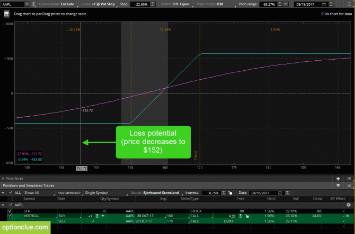
Task: Collapse Positions section with down-triangle icon
Action: [x=338, y=185]
